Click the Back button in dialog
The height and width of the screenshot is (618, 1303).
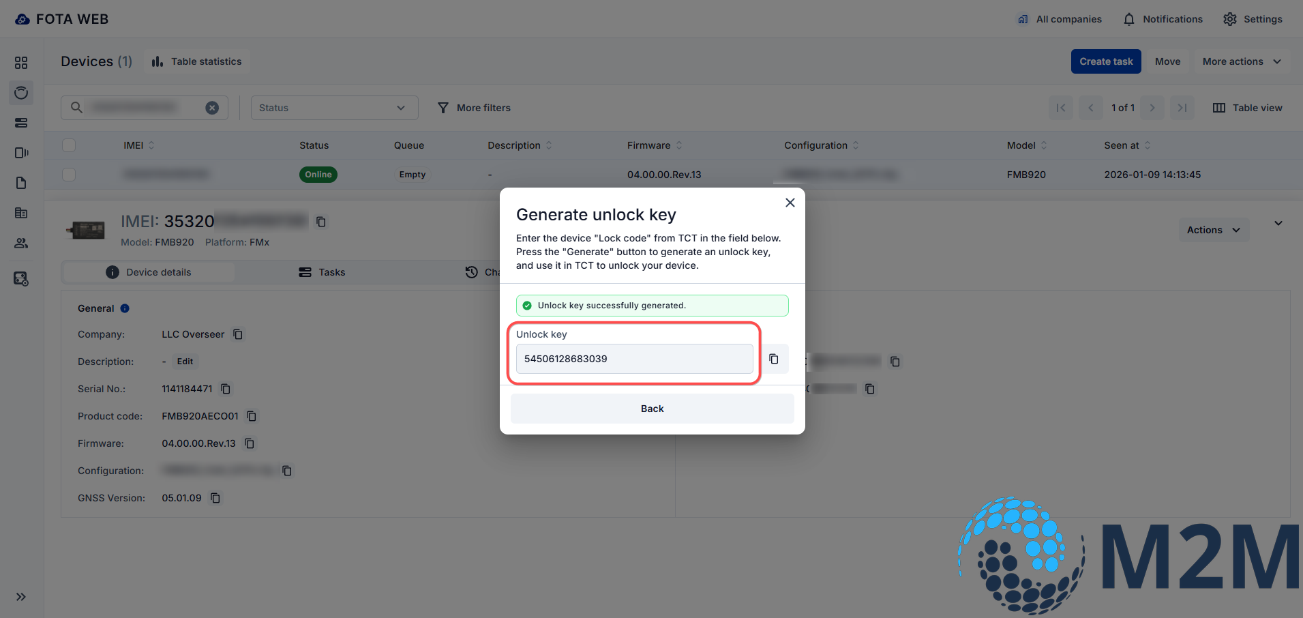652,409
